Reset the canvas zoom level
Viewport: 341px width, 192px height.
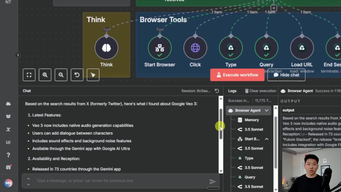77,75
